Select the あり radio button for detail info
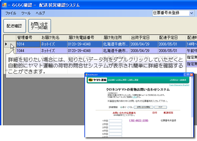This screenshot has height=141, width=197. (x=121, y=107)
